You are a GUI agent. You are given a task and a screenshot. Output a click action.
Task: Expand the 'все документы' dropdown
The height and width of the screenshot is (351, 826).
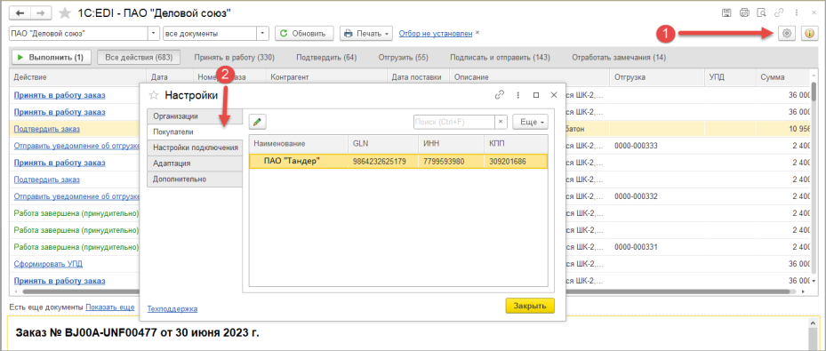pos(263,33)
